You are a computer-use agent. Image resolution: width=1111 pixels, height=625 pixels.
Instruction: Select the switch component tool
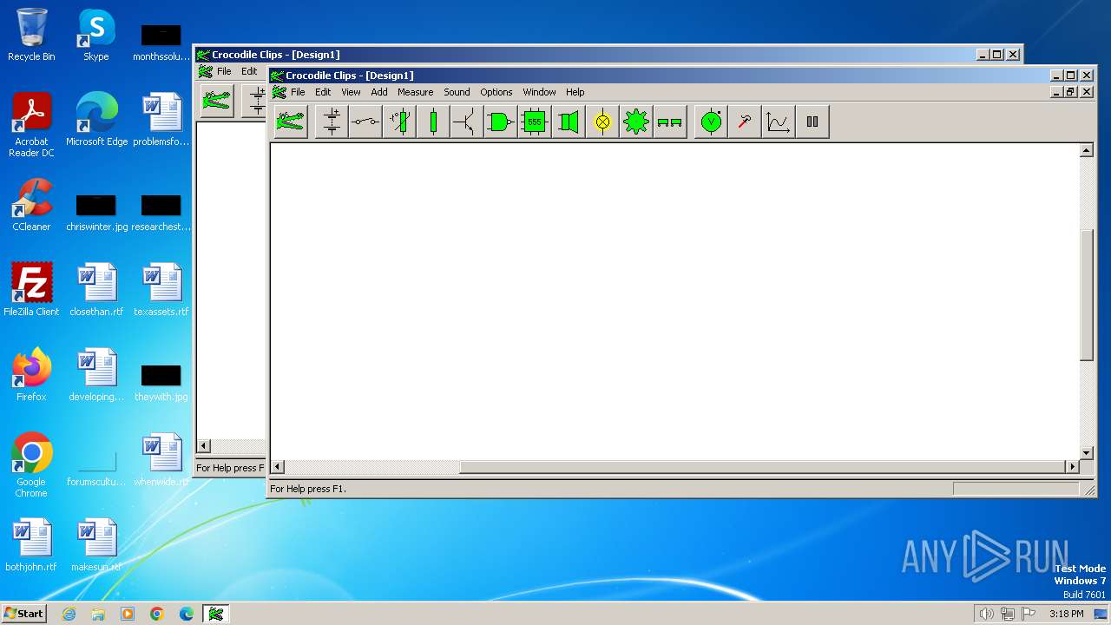pos(365,122)
